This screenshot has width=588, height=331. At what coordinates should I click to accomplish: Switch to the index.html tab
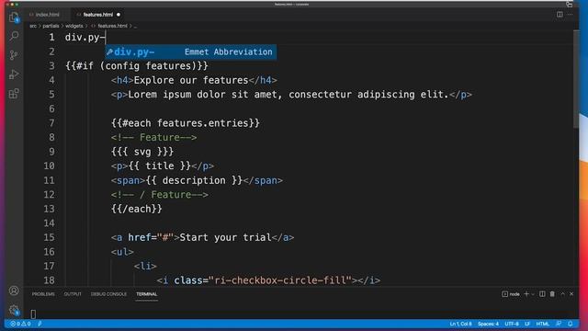[x=47, y=15]
